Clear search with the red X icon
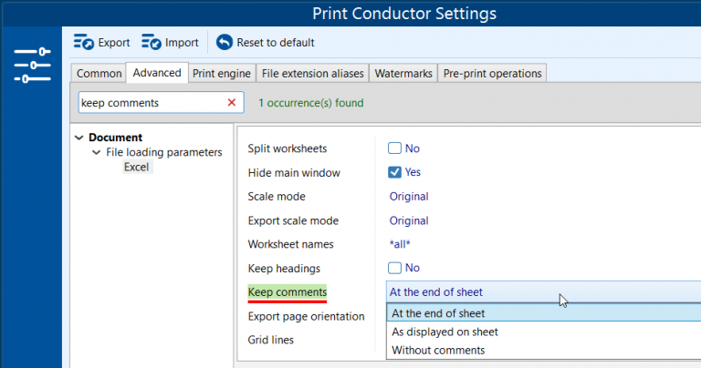 (232, 103)
